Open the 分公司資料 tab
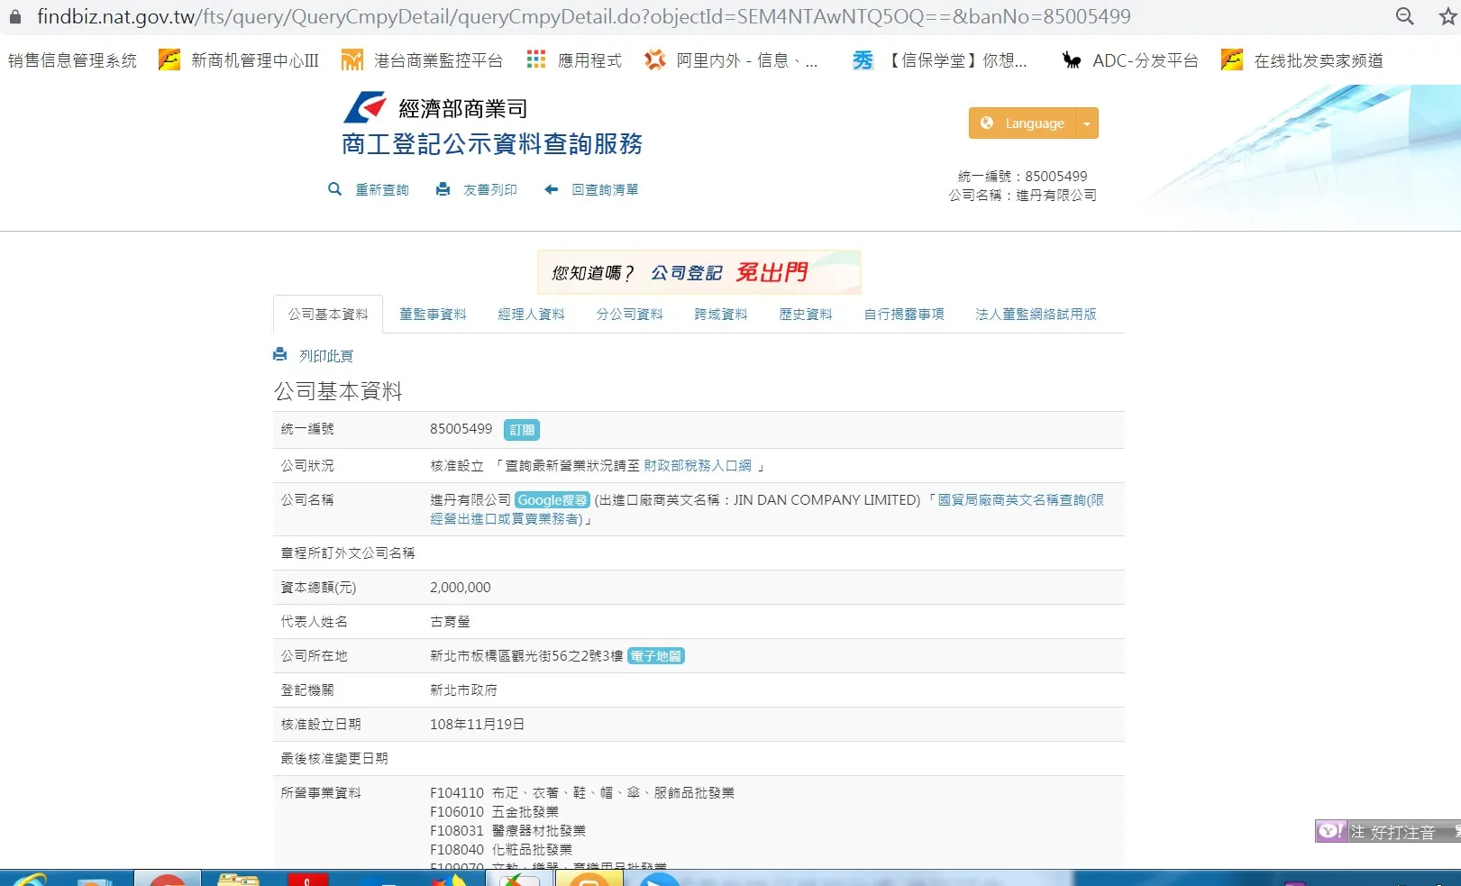 click(x=629, y=315)
